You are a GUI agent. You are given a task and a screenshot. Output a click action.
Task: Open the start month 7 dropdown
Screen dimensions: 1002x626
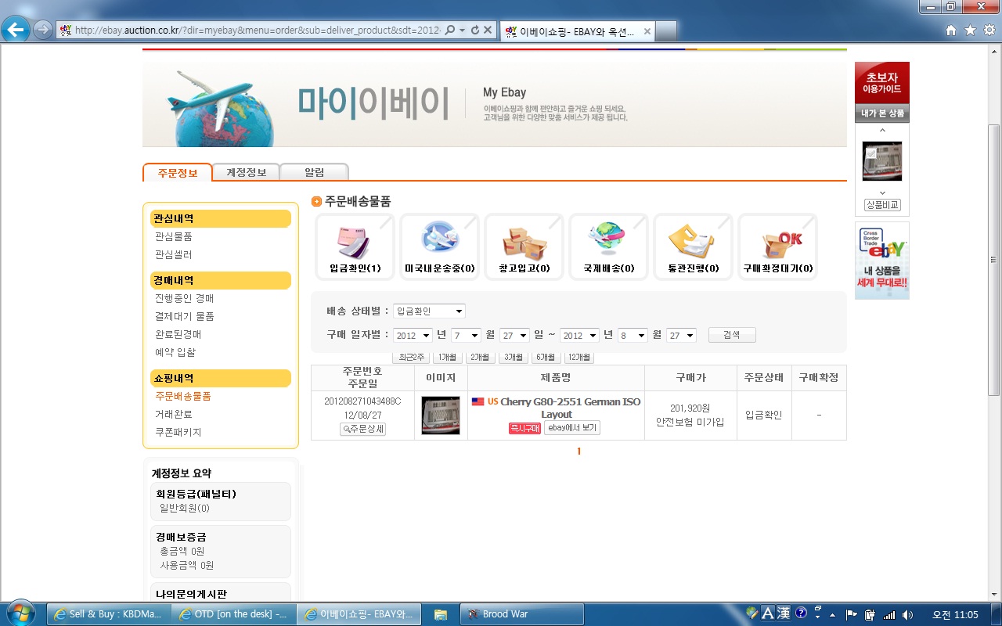[x=466, y=335]
